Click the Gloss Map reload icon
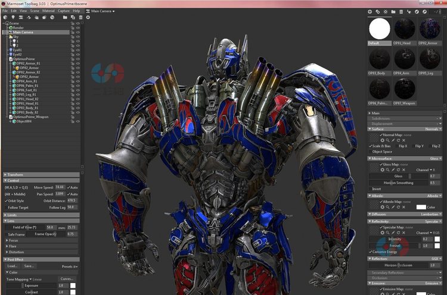 [398, 170]
